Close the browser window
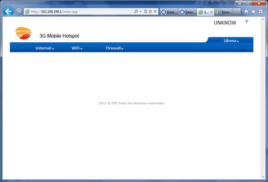This screenshot has width=268, height=182. tap(259, 3)
